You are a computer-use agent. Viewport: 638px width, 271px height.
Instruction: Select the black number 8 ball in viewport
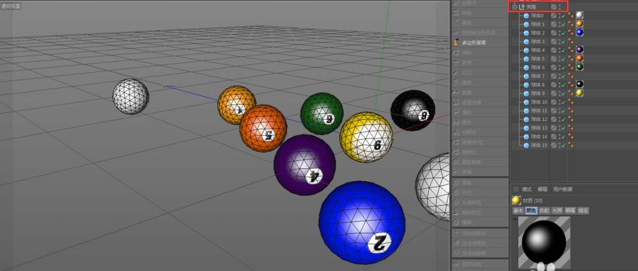[x=413, y=110]
